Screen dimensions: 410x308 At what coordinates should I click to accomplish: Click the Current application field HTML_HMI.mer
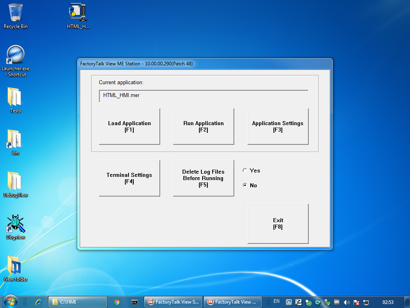[203, 96]
